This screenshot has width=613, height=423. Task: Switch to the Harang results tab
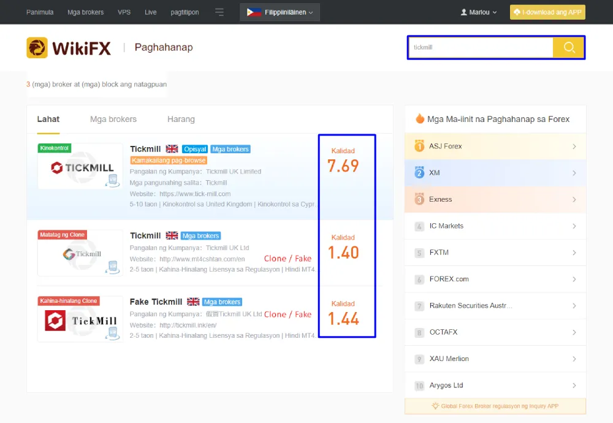click(181, 119)
